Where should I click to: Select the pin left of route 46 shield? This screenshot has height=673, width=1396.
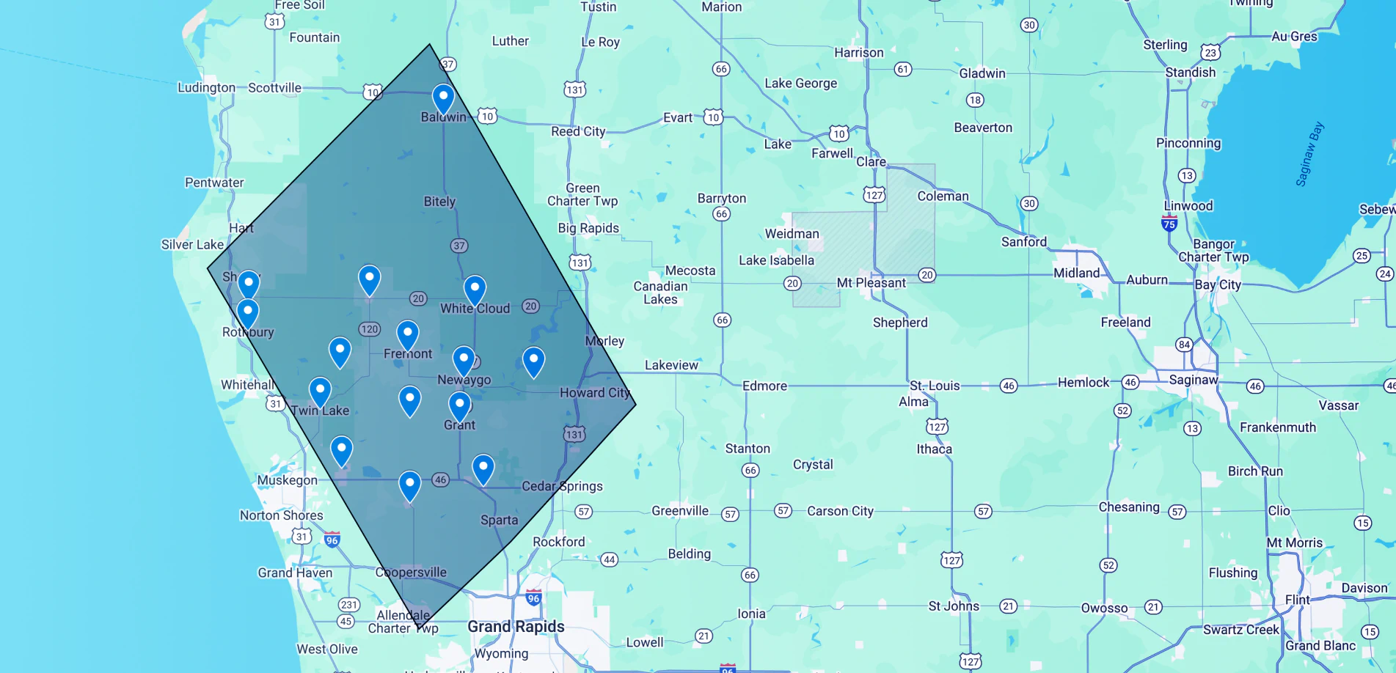point(409,485)
